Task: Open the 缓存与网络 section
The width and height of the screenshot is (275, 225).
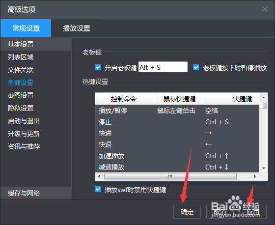Action: click(36, 193)
